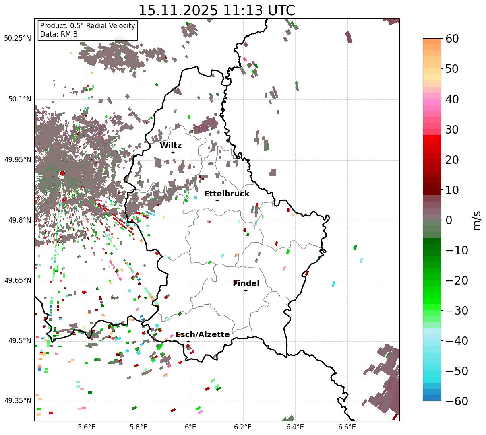Click the 5.8°E longitude label

[139, 427]
